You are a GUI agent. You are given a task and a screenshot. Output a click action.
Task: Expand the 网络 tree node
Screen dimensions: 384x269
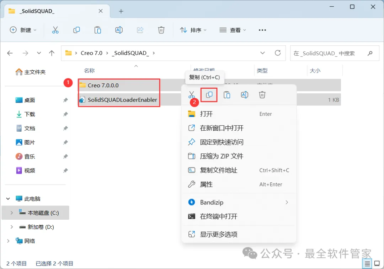[8, 241]
